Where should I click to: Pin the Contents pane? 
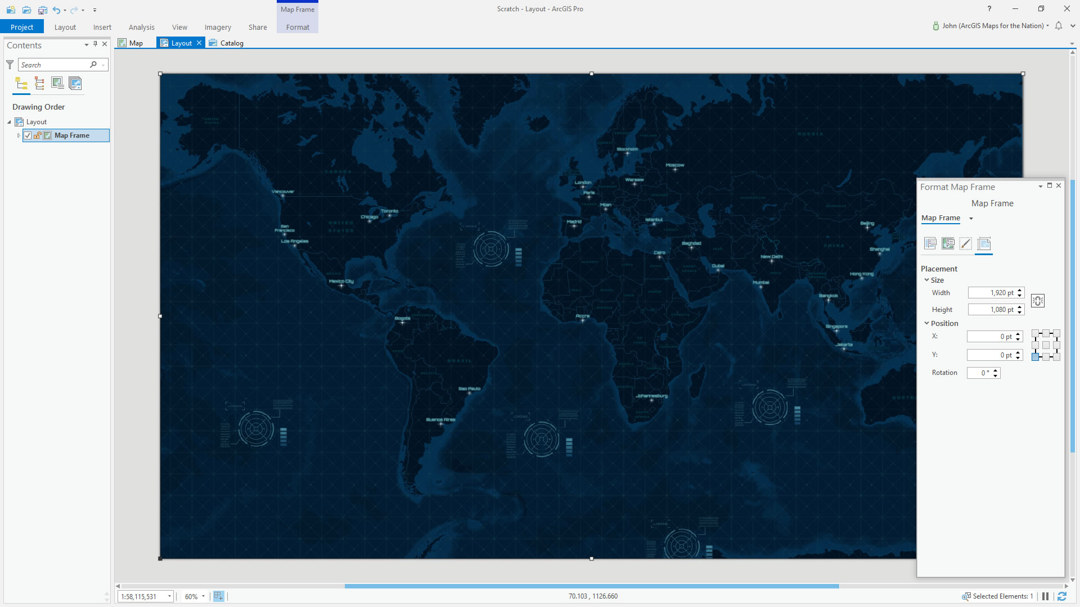pyautogui.click(x=95, y=44)
